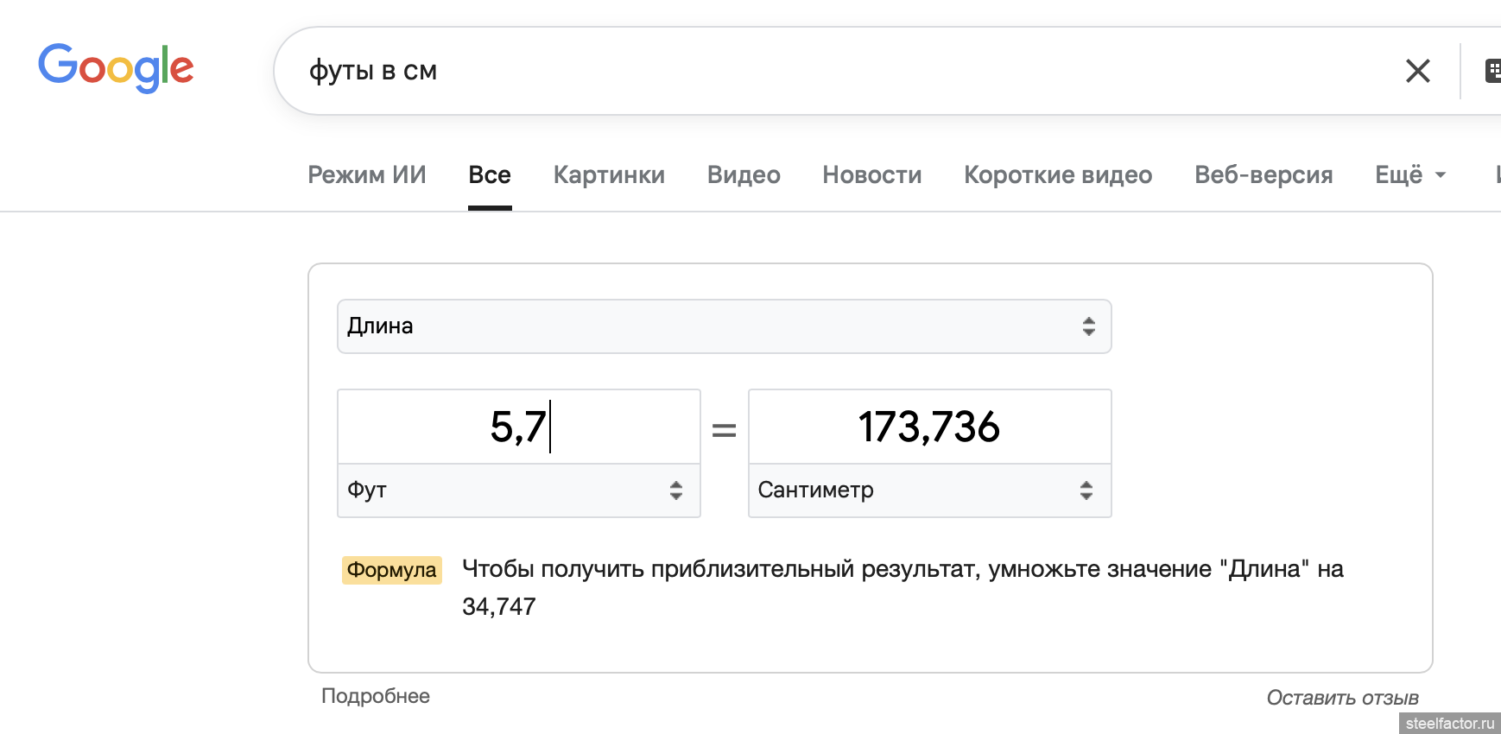Click Оставить отзыв link
This screenshot has width=1501, height=734.
click(x=1342, y=698)
